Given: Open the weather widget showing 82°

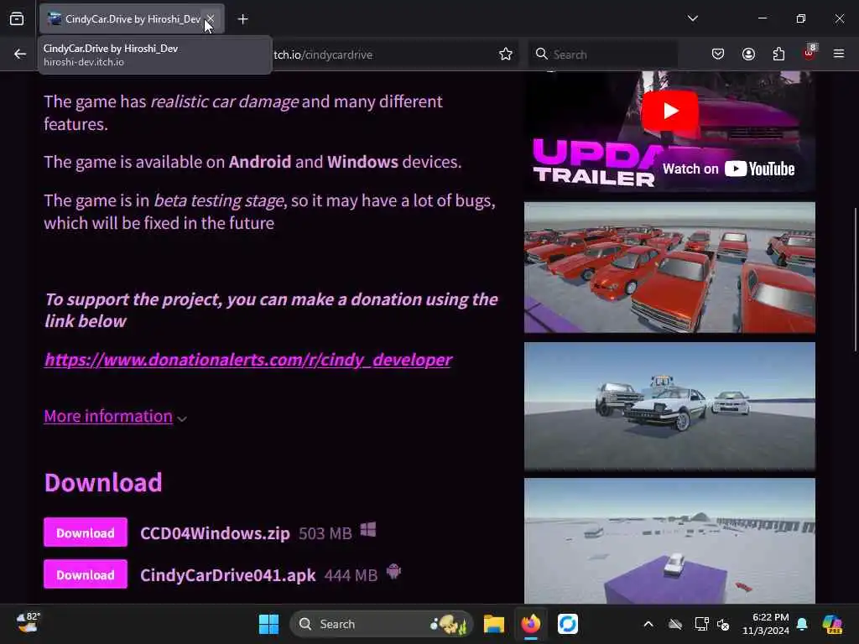Looking at the screenshot, I should click(28, 623).
